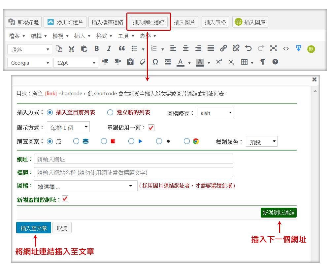Open fullscreen editing mode
Image resolution: width=330 pixels, height=266 pixels.
click(x=273, y=48)
